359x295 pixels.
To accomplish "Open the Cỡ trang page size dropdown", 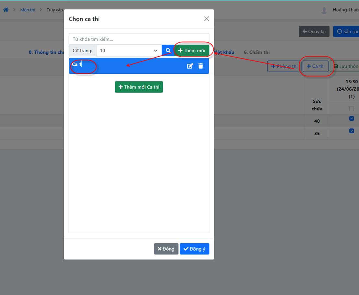I will click(x=129, y=51).
